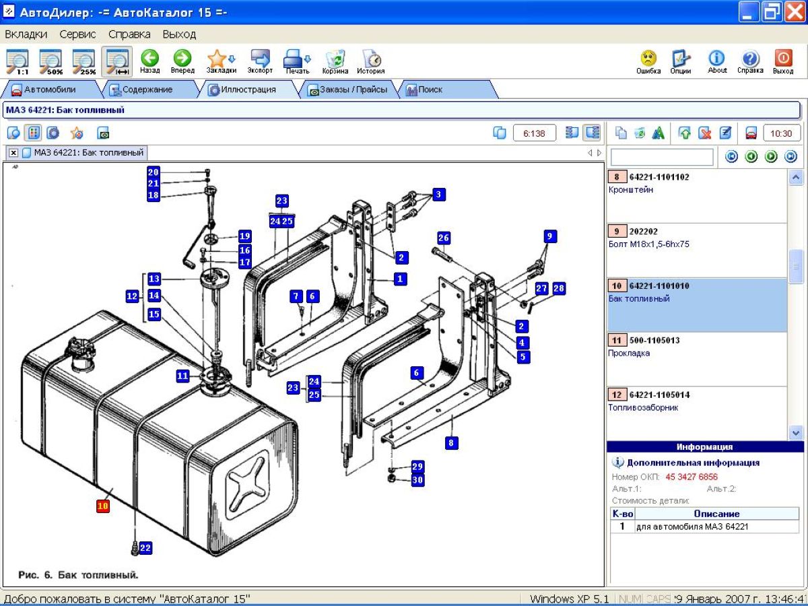The height and width of the screenshot is (606, 808).
Task: Click the parts list scroll up arrow
Action: 796,177
